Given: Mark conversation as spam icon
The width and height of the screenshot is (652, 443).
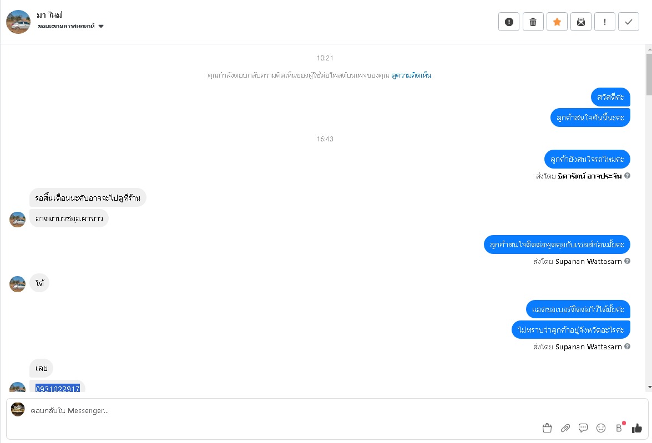Looking at the screenshot, I should 508,22.
